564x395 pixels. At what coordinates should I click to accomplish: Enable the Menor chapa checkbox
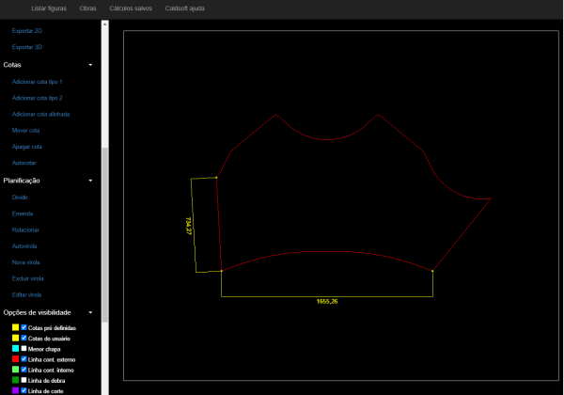coord(24,348)
